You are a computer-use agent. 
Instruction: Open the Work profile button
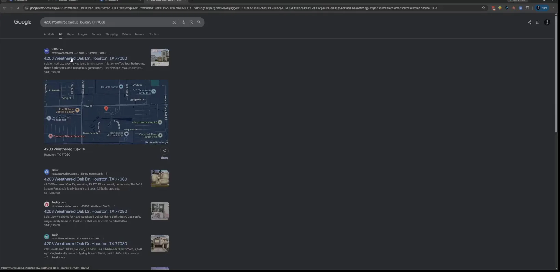(x=542, y=8)
